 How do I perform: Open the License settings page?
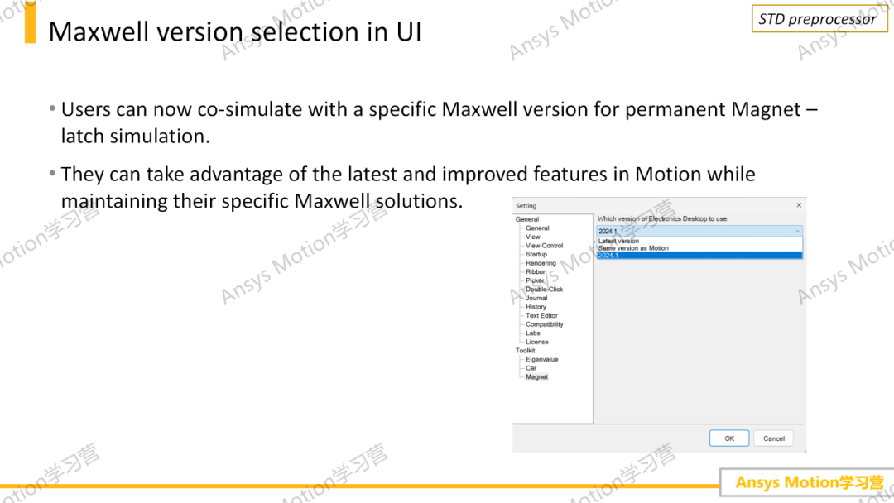coord(537,342)
